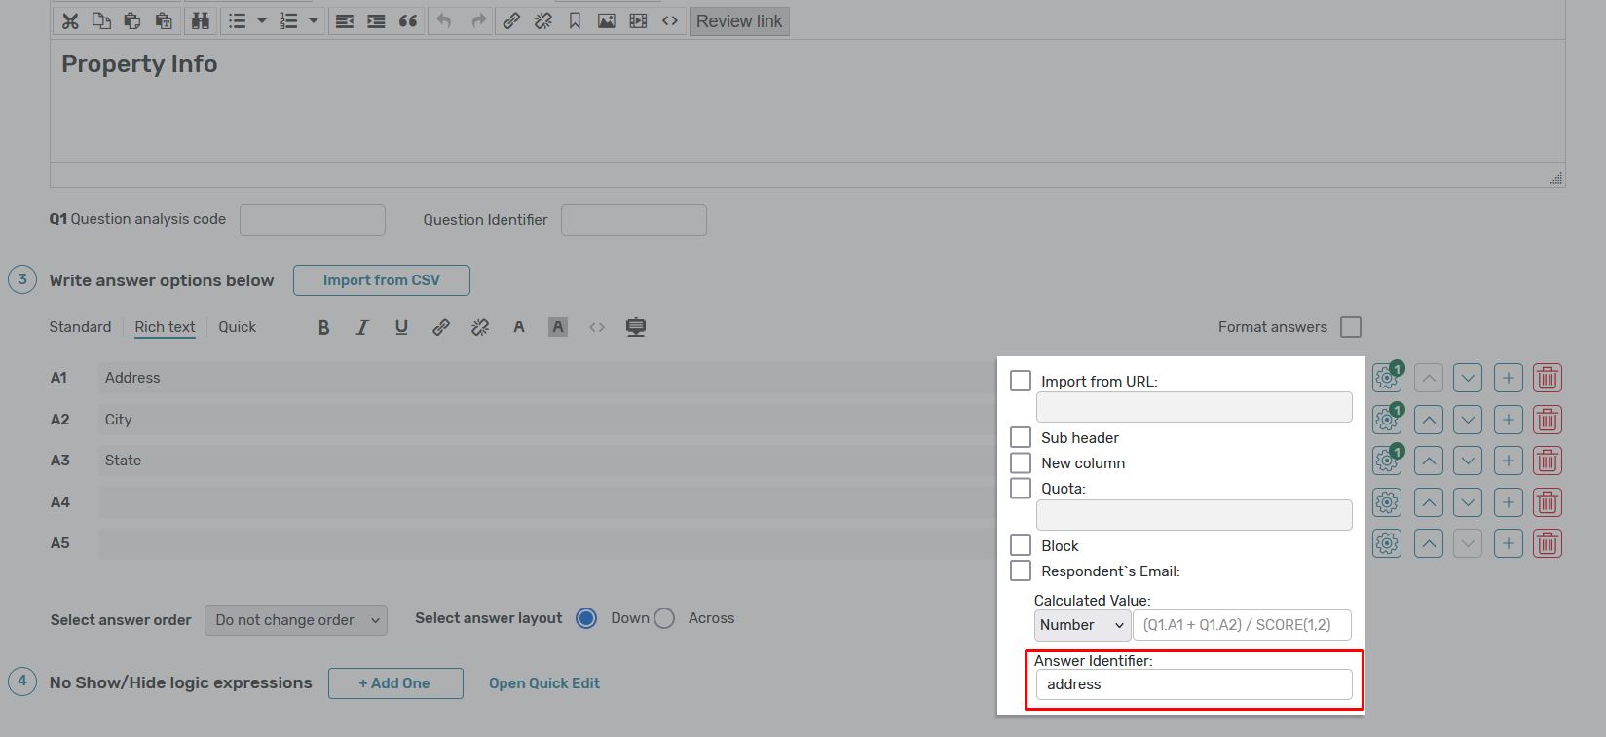1606x737 pixels.
Task: Click the Answer Identifier input field
Action: pos(1194,684)
